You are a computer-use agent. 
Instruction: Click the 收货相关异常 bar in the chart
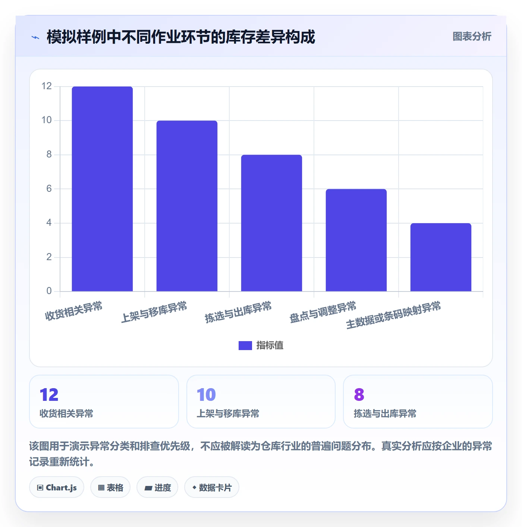pyautogui.click(x=102, y=189)
